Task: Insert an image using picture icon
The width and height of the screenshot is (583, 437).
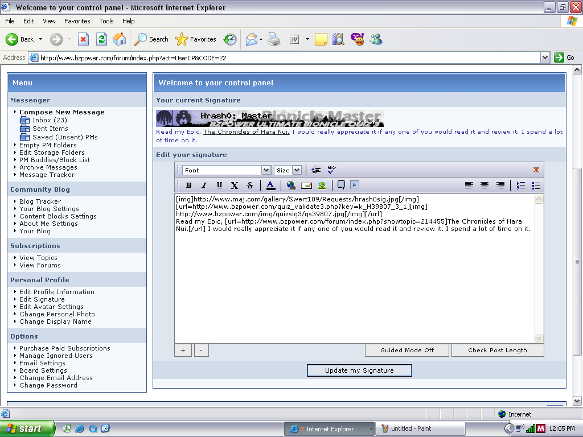Action: pos(322,185)
